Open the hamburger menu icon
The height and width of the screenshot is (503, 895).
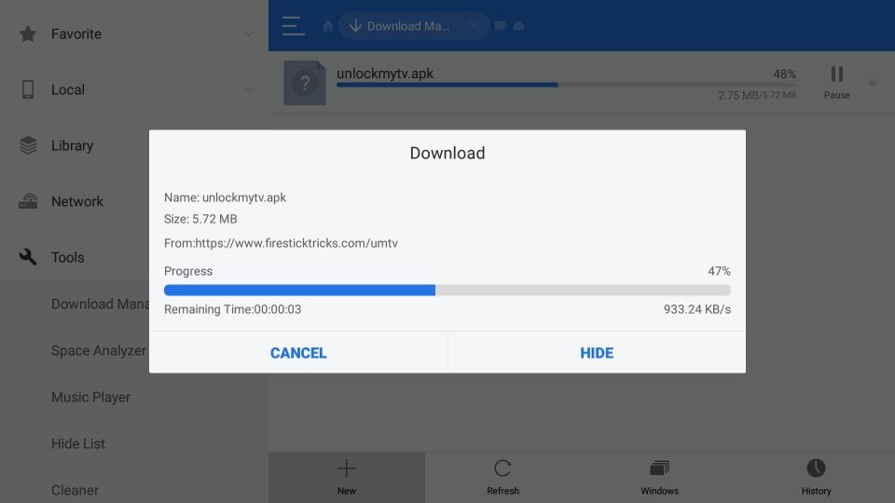(293, 26)
